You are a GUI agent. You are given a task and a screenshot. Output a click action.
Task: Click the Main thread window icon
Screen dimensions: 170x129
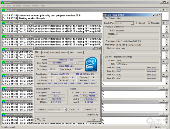point(3,10)
